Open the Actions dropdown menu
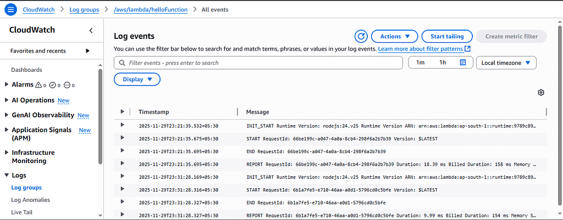Screen dimensions: 563x220 click(x=395, y=36)
